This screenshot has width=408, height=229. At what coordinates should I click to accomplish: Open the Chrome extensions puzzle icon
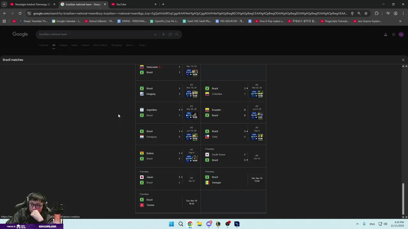point(377,13)
